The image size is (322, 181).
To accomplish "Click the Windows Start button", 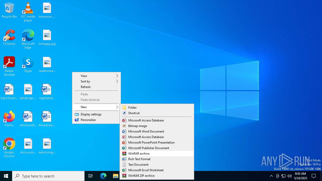I will point(6,176).
